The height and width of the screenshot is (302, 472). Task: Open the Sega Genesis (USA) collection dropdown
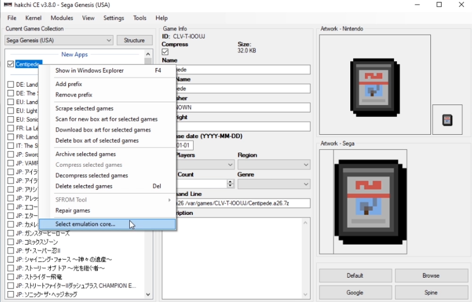[59, 41]
